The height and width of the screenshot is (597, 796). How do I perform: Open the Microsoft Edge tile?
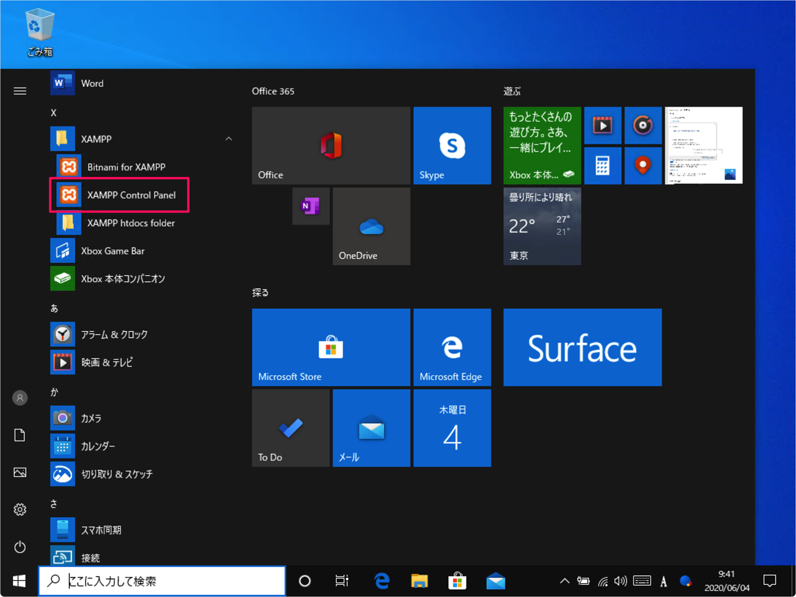coord(452,347)
